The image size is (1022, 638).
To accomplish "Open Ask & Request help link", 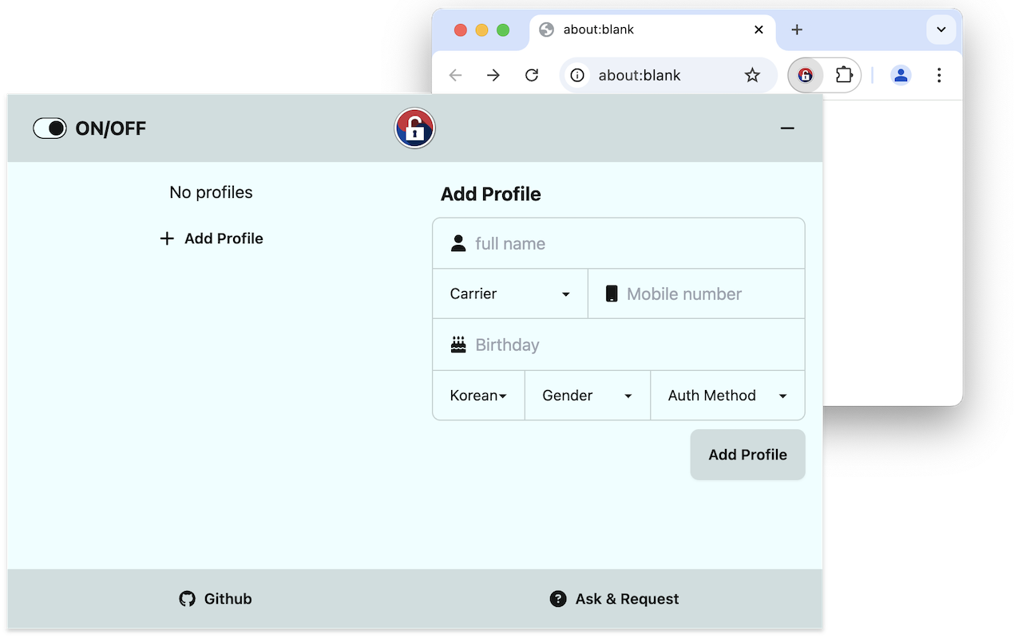I will [615, 599].
